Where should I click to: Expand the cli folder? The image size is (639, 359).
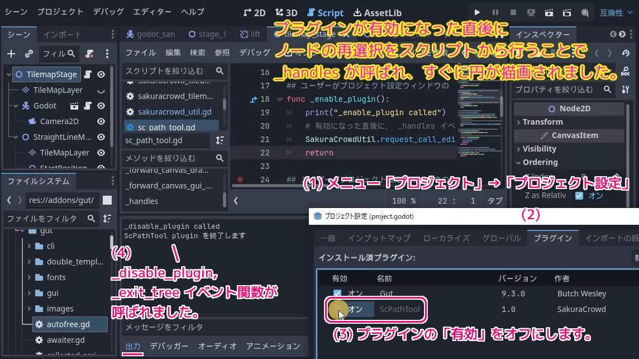29,246
